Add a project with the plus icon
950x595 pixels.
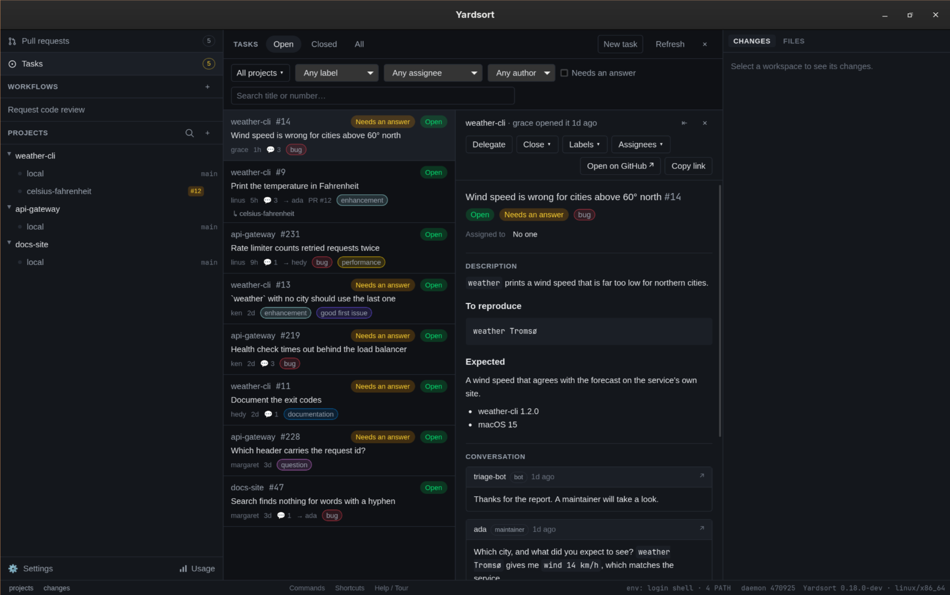click(x=207, y=133)
